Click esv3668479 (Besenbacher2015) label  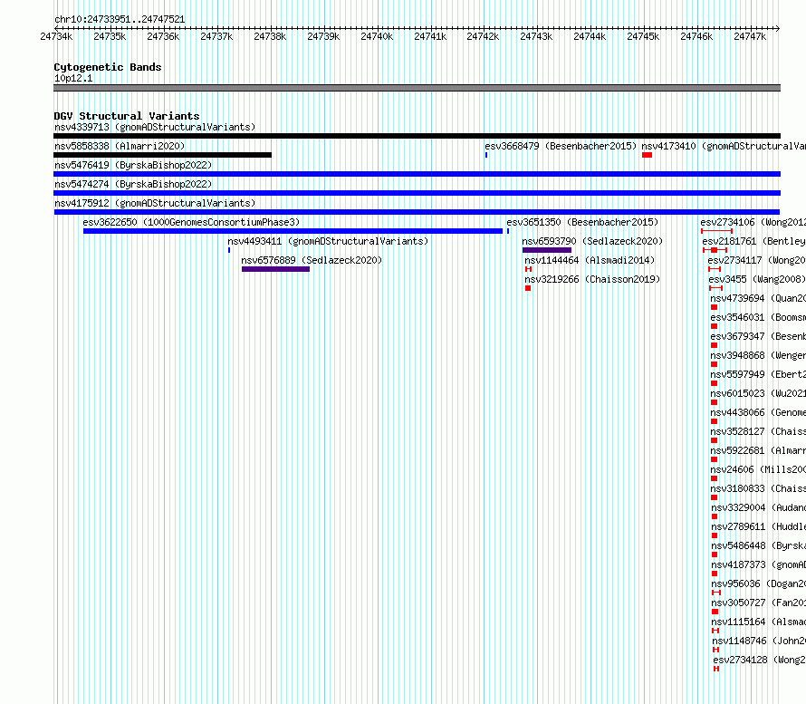[561, 146]
